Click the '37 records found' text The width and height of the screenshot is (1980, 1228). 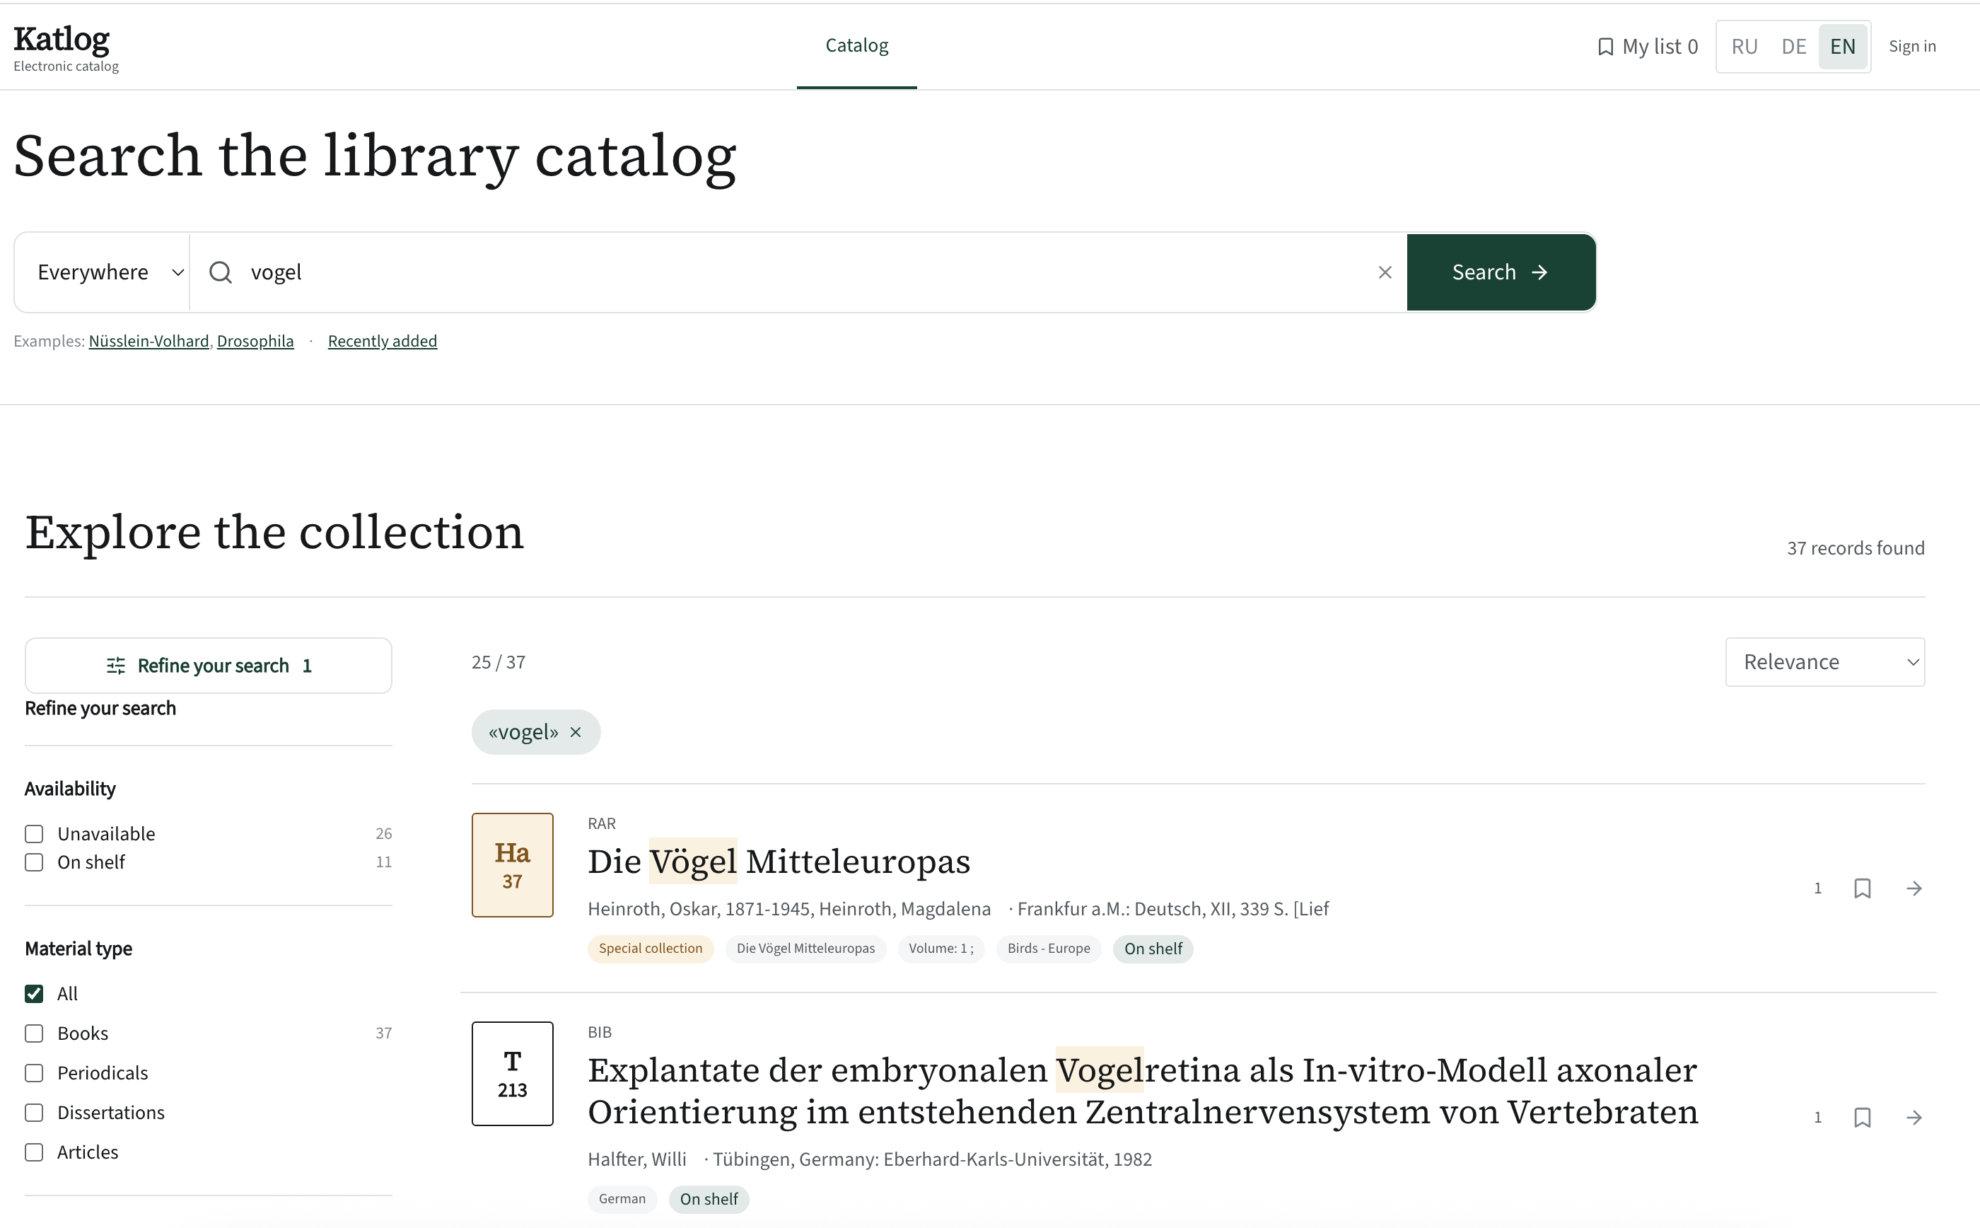[1855, 548]
